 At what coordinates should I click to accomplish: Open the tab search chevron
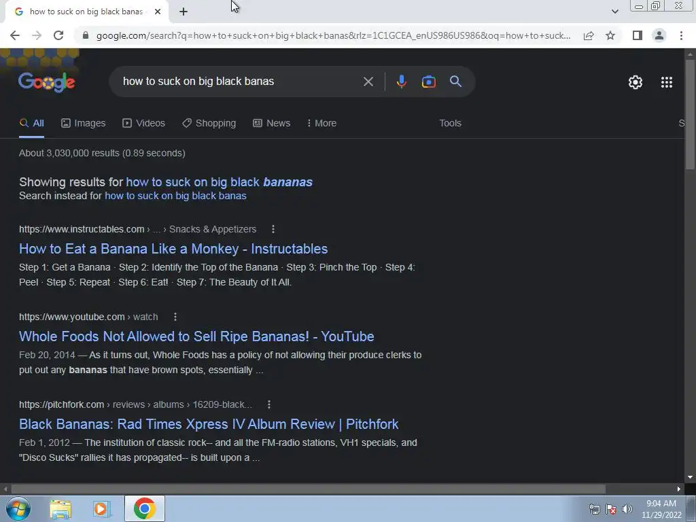614,12
